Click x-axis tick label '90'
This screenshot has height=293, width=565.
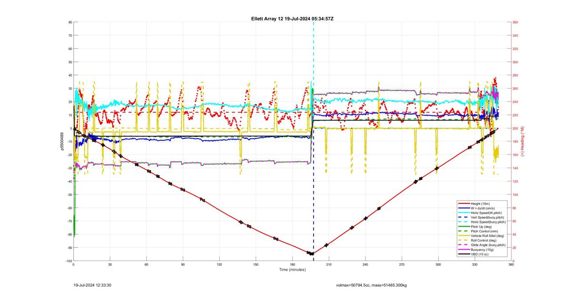(x=183, y=264)
